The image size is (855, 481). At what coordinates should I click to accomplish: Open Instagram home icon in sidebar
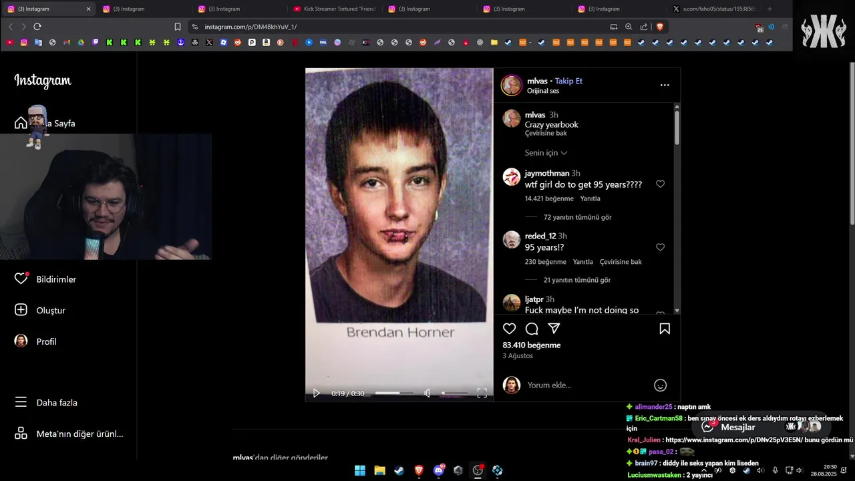(21, 123)
